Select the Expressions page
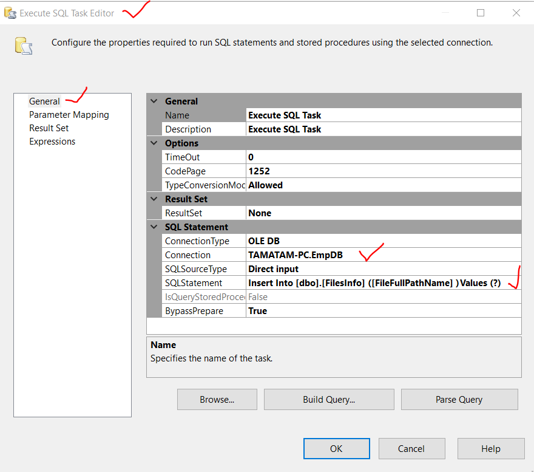This screenshot has height=472, width=534. [x=52, y=141]
